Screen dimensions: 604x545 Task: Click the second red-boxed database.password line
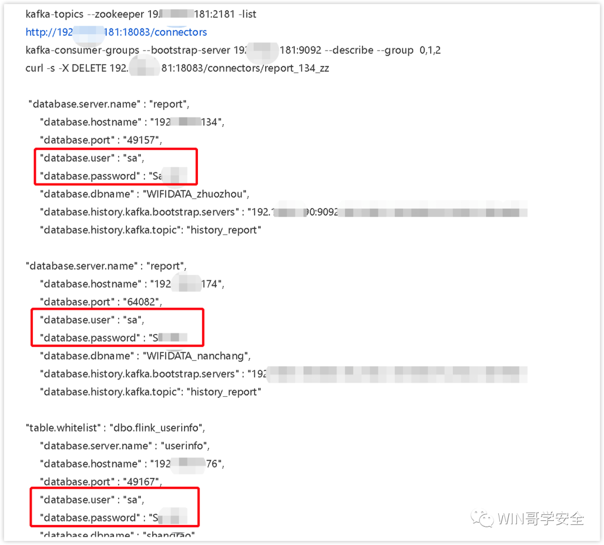click(x=114, y=338)
